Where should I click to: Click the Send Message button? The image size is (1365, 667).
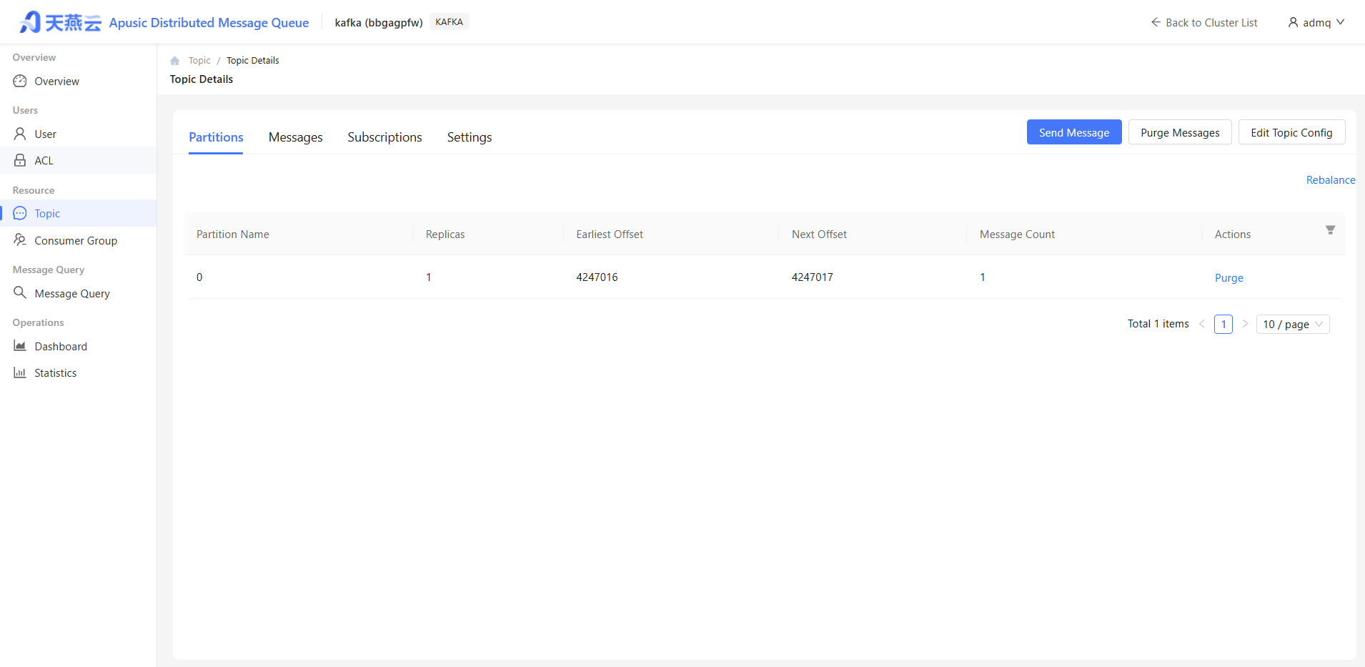tap(1074, 132)
